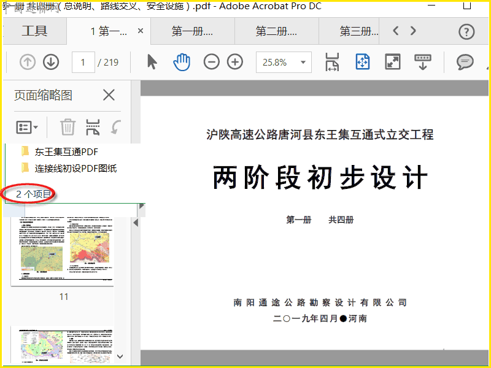Open the 工具 tab
Viewport: 491px width, 368px height.
tap(34, 31)
